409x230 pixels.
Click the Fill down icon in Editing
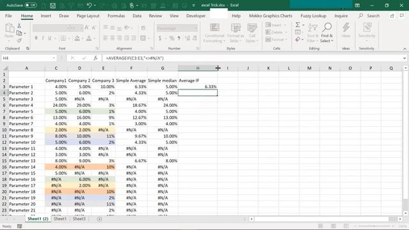[x=298, y=32]
